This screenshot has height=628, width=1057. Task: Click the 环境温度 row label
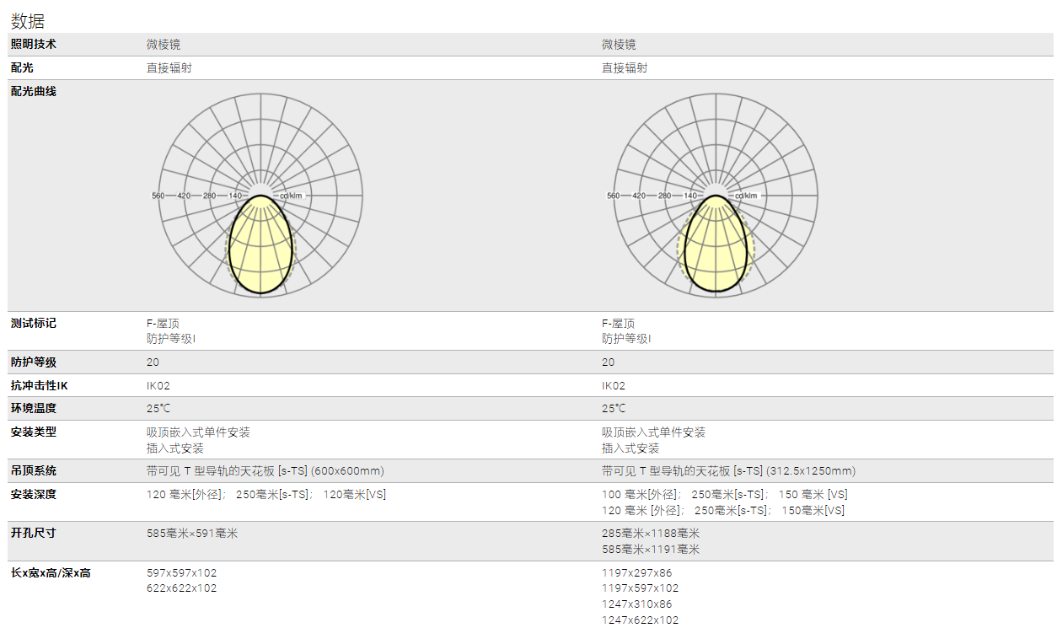pos(34,408)
